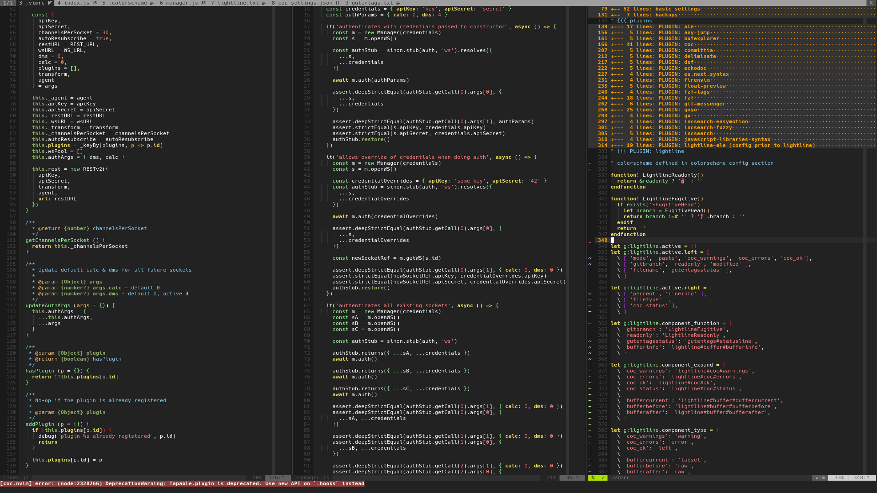Click the green checkmark in .vimrc statusline
This screenshot has height=493, width=877.
pyautogui.click(x=603, y=477)
